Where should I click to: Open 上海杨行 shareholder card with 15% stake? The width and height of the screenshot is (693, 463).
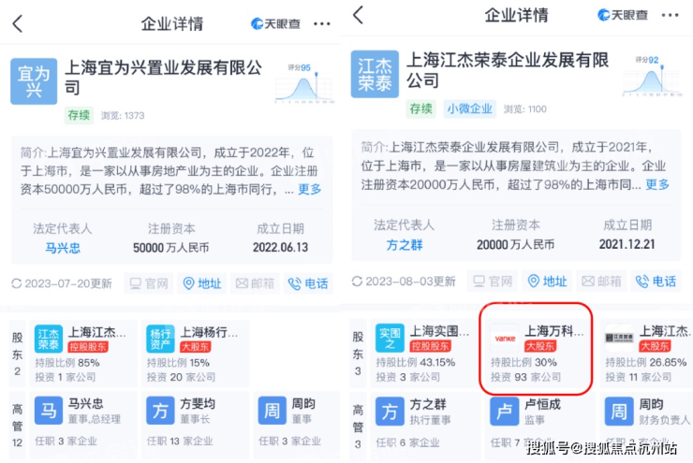[195, 354]
